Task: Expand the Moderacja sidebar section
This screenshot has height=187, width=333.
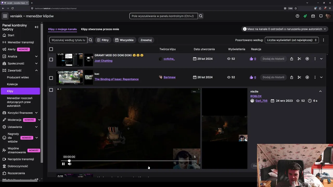Action: click(x=39, y=120)
